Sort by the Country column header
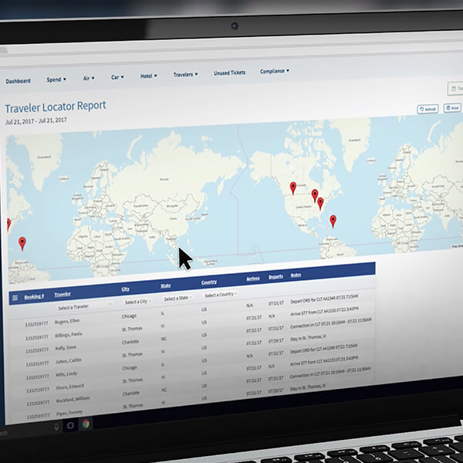 tap(209, 282)
